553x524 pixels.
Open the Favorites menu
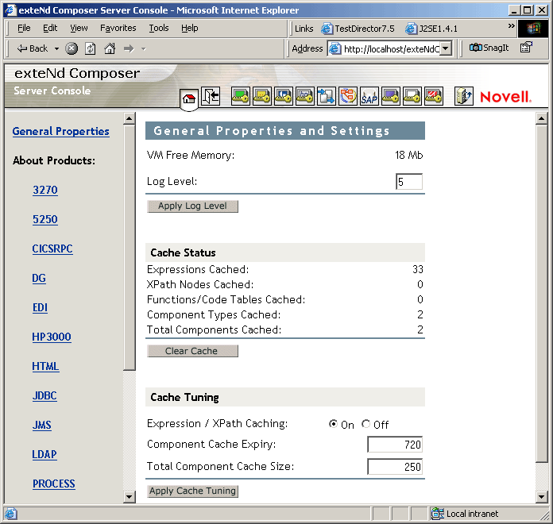coord(118,29)
